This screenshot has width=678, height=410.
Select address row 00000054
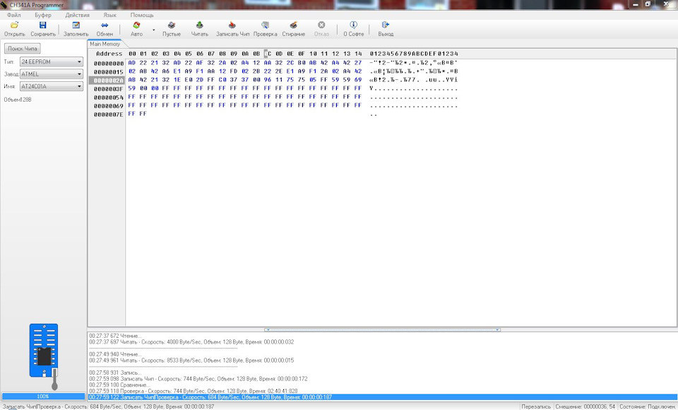pos(108,98)
